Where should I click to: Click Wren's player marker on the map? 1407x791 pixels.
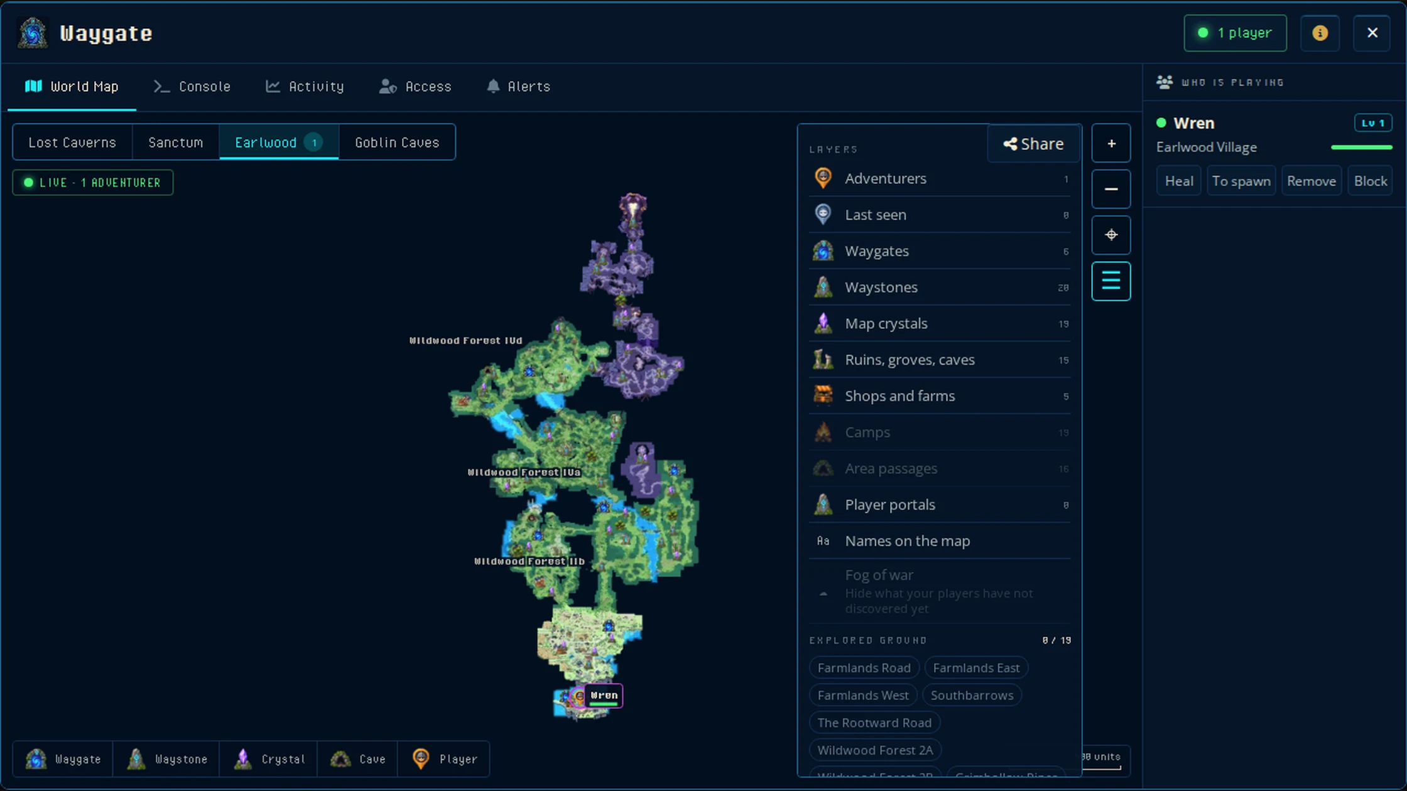click(x=579, y=696)
